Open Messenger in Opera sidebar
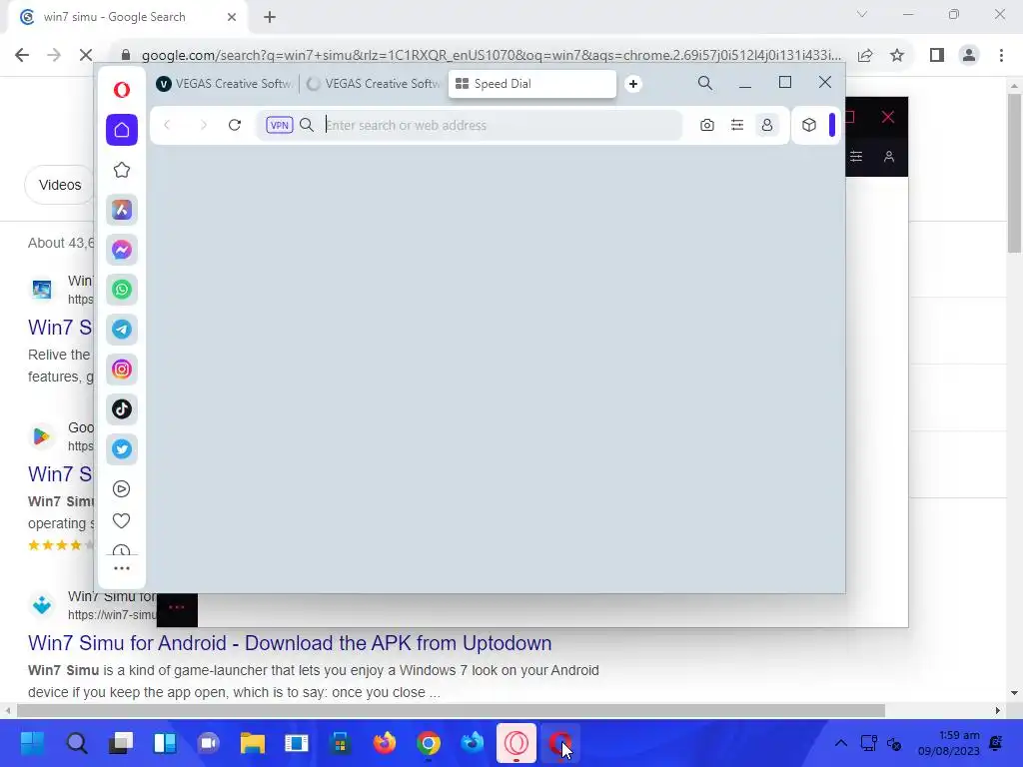Viewport: 1023px width, 767px height. coord(121,249)
